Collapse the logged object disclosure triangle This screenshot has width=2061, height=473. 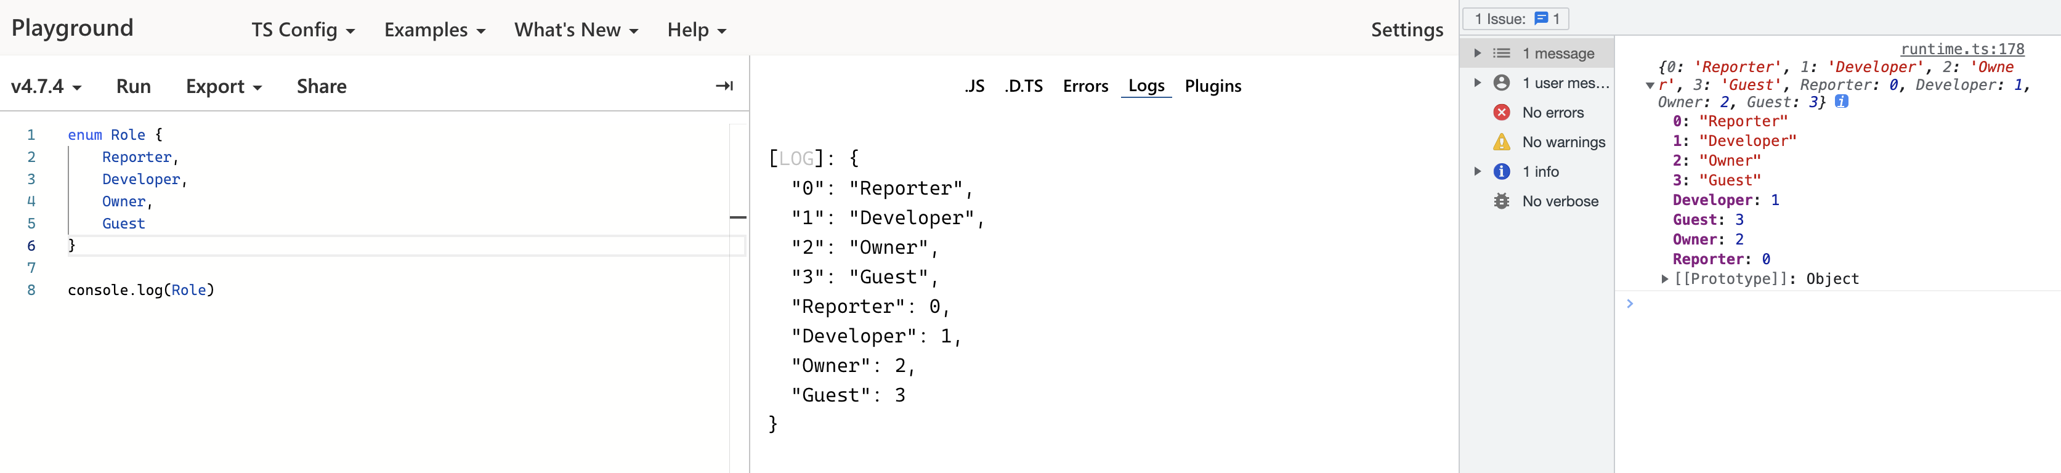coord(1650,86)
